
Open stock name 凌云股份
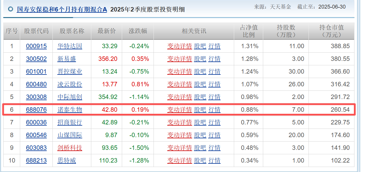[x=70, y=84]
